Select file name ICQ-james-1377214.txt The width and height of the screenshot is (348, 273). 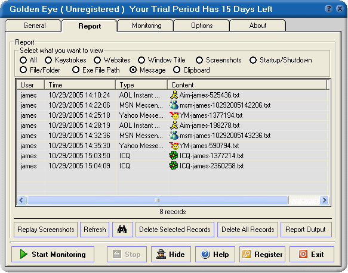(x=211, y=156)
